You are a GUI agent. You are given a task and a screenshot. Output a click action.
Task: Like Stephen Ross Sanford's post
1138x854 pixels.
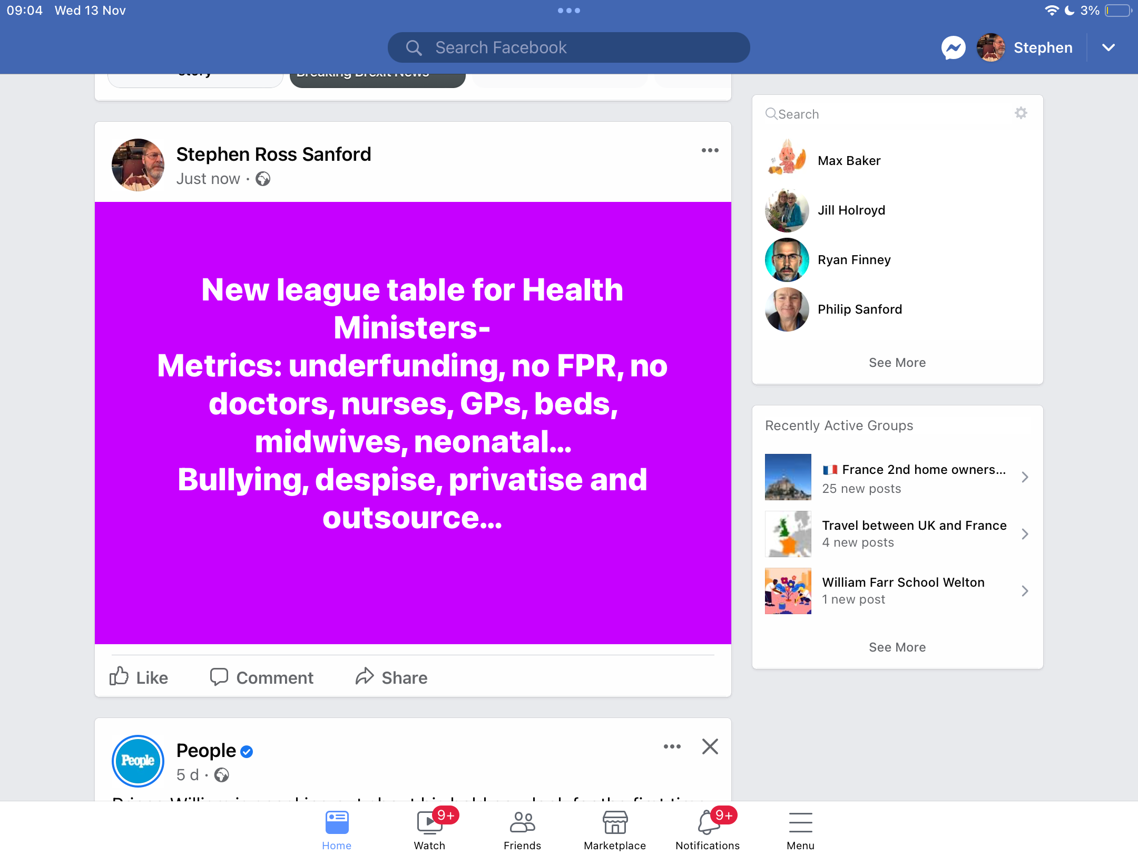pyautogui.click(x=139, y=677)
